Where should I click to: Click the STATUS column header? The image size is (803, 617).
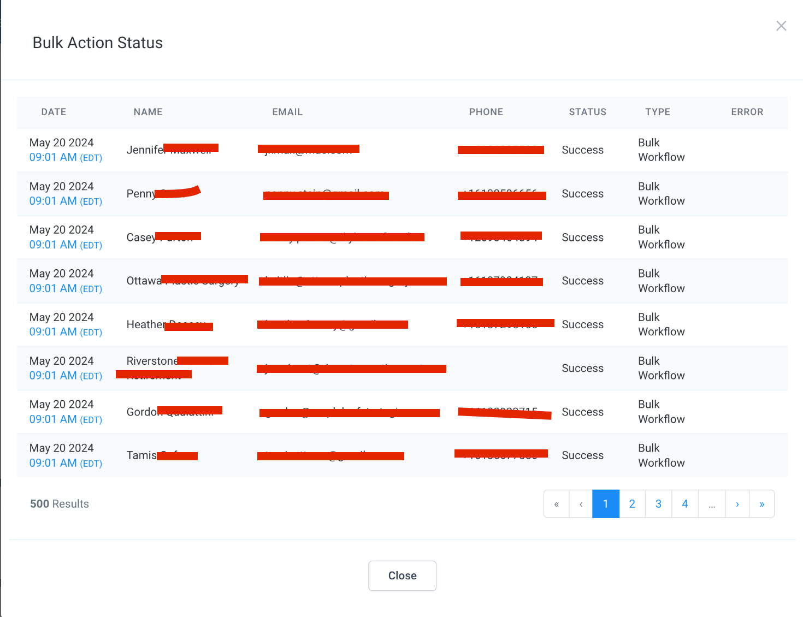[x=587, y=112]
